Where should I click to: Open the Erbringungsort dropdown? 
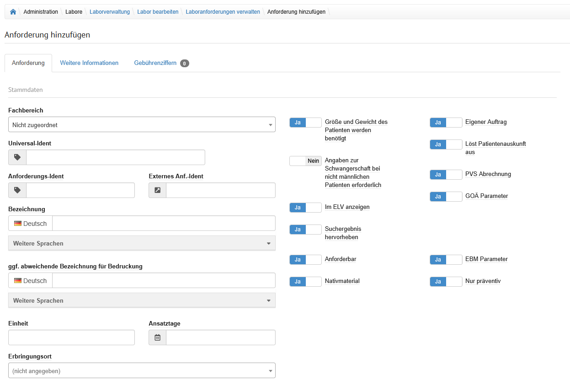(x=142, y=371)
